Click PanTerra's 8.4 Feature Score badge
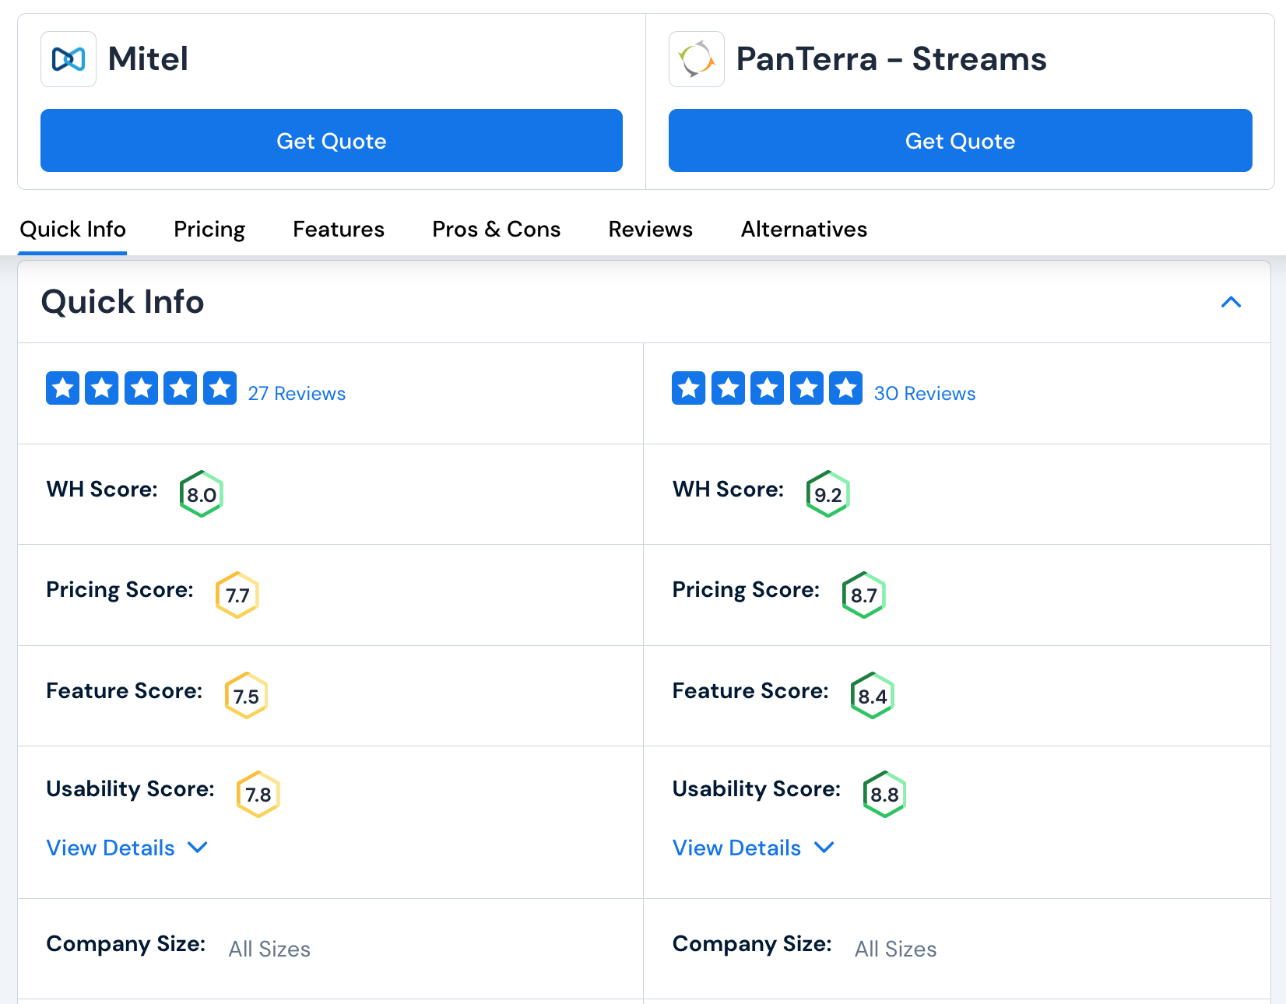This screenshot has width=1286, height=1004. [x=873, y=696]
